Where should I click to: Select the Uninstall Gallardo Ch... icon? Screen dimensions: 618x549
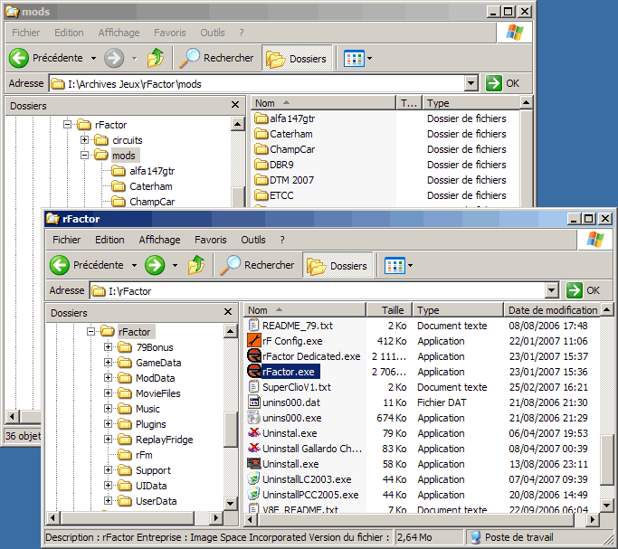coord(254,448)
